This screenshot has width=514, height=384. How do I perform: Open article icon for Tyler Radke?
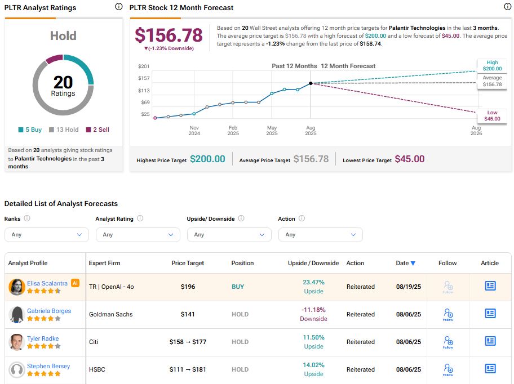pyautogui.click(x=490, y=341)
